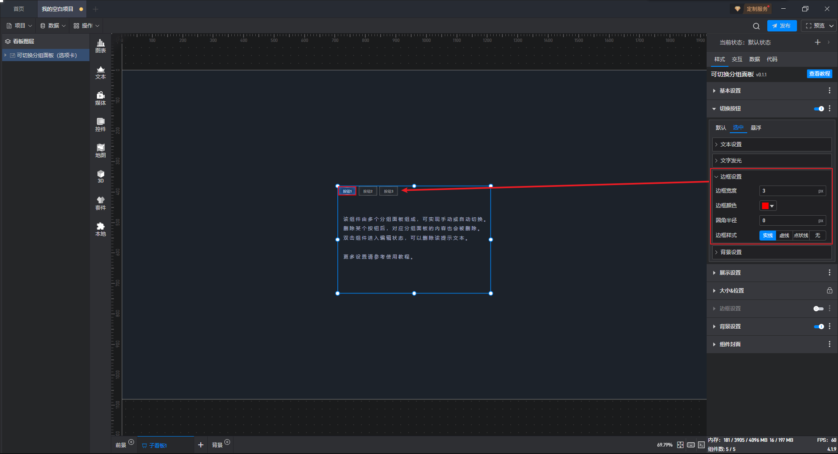Screen dimensions: 838x454
Task: Open the 地图 (map) component icon
Action: tap(100, 151)
